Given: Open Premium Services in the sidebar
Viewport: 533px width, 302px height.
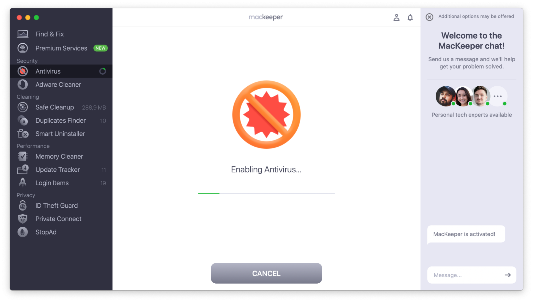Looking at the screenshot, I should tap(61, 48).
